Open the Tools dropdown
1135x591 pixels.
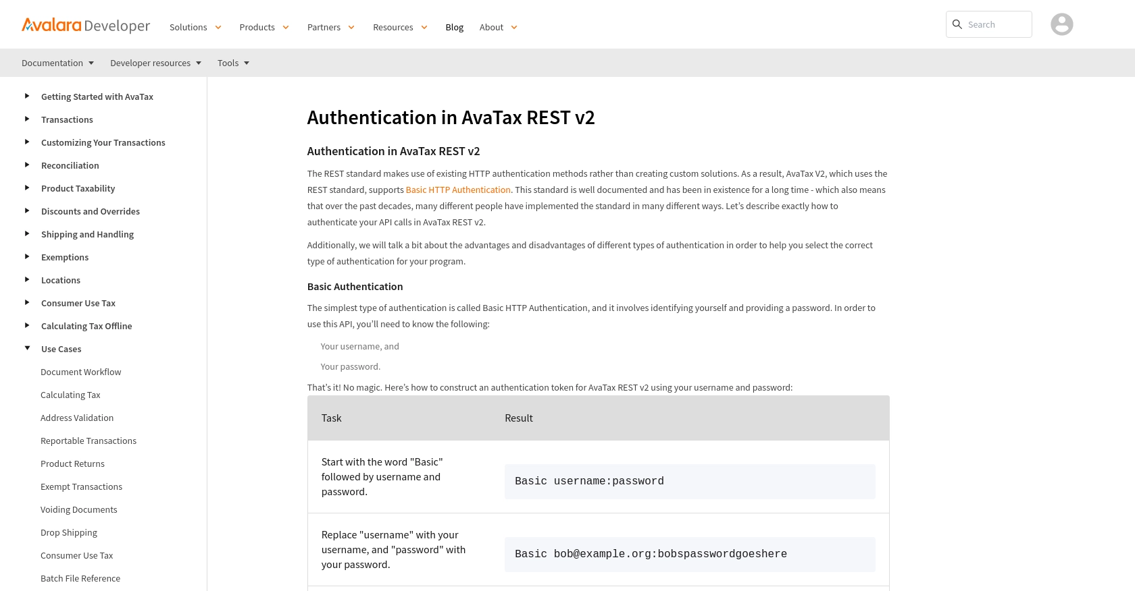233,63
